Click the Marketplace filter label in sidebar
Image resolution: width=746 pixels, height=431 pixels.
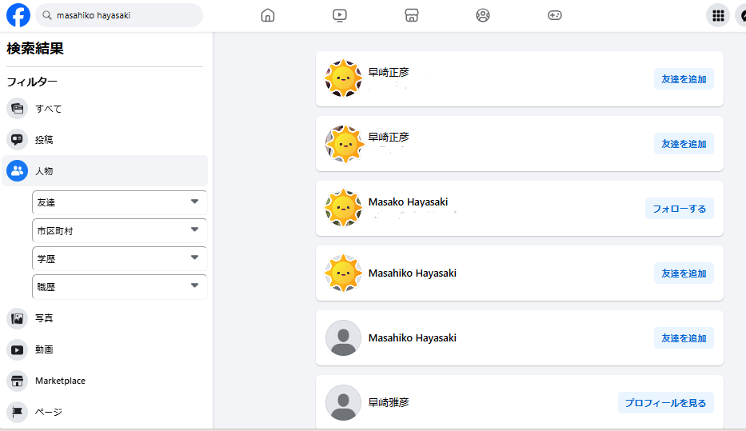point(61,381)
